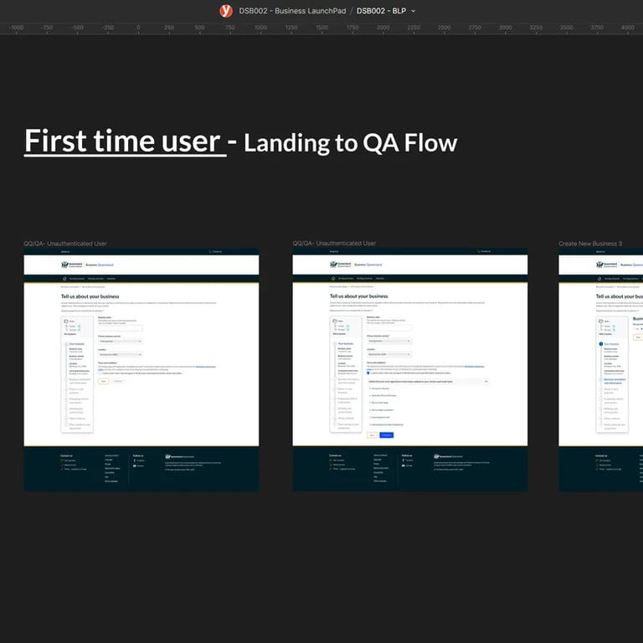Select the '- Landing to QA Flow' text
This screenshot has height=643, width=643.
(x=342, y=142)
